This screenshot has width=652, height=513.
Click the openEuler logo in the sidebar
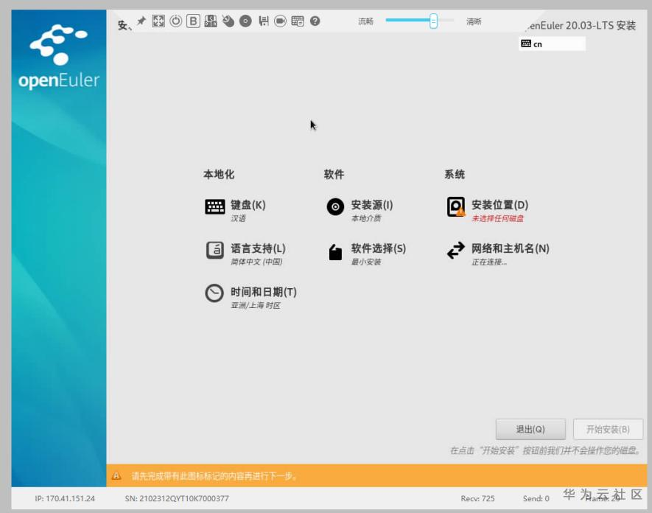point(59,57)
